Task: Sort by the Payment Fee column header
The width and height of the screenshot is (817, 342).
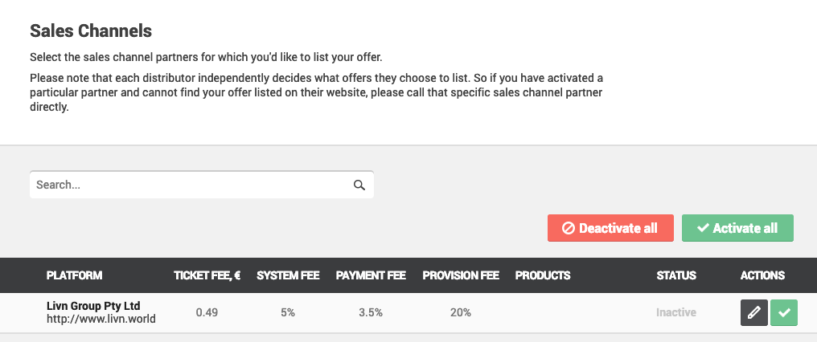Action: 371,275
